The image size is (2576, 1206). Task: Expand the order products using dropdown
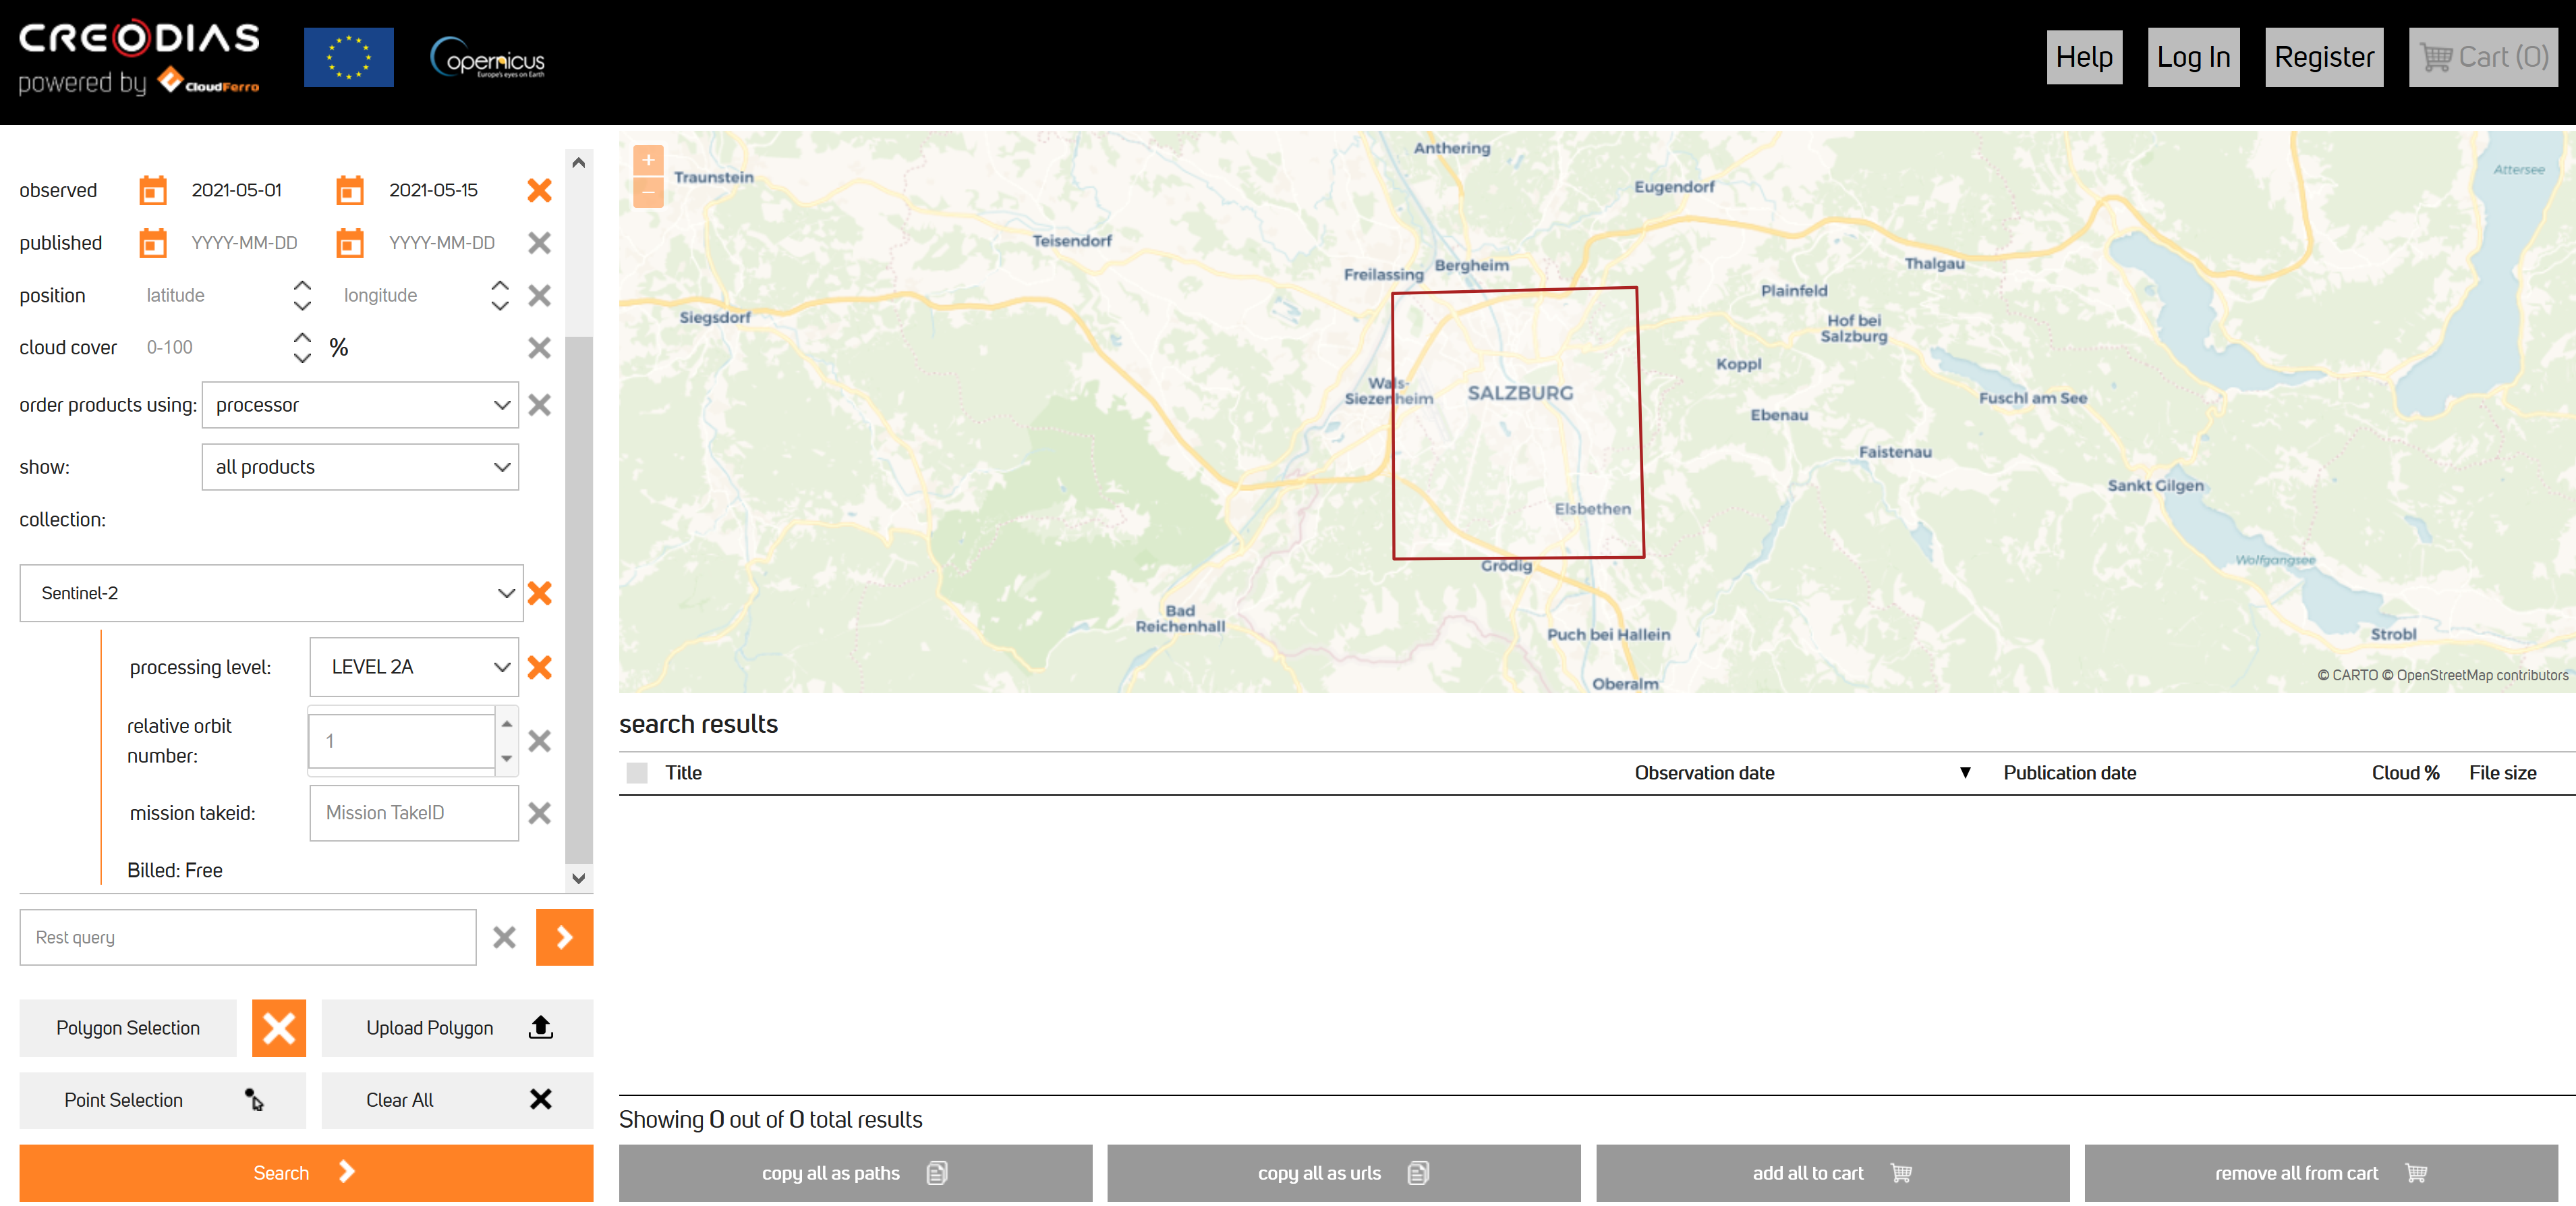pyautogui.click(x=360, y=406)
